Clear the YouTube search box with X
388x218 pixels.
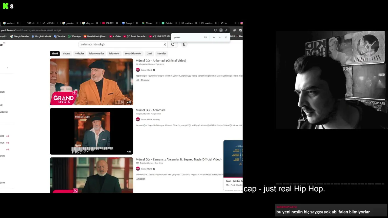(165, 45)
